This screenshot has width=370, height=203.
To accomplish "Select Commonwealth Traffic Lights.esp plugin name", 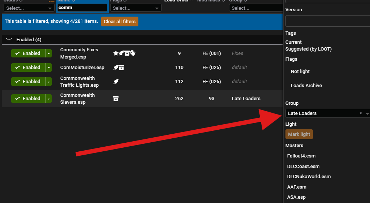I will [79, 82].
